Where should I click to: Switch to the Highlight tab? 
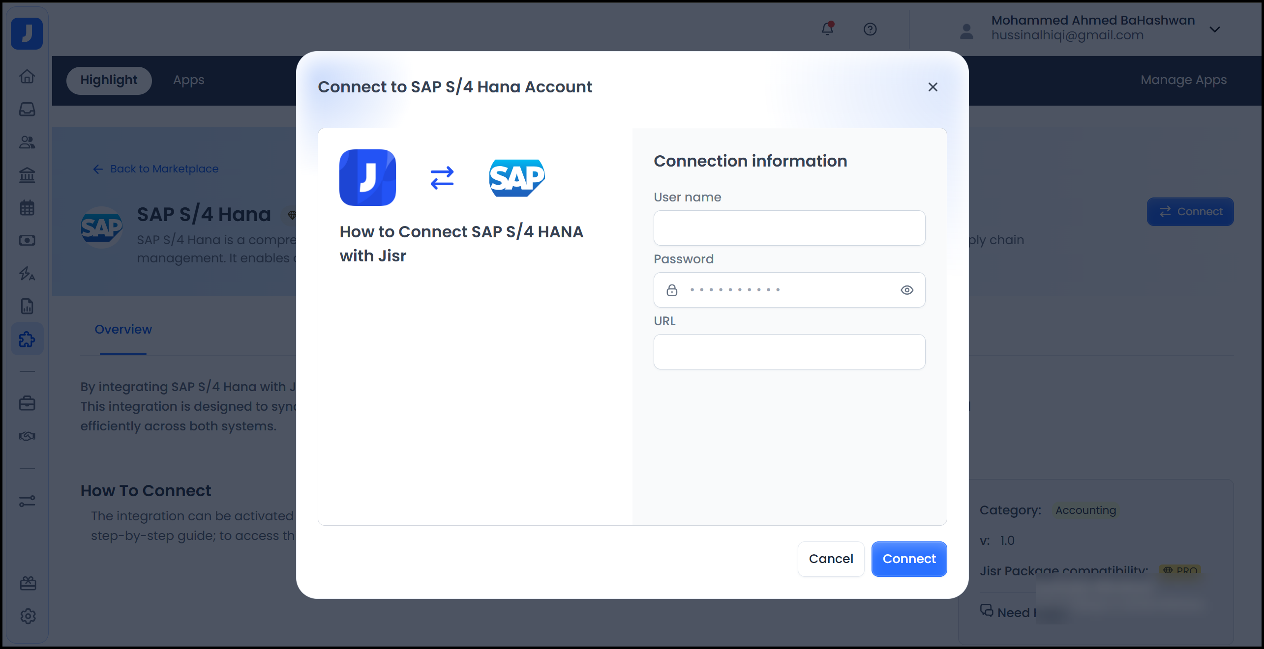coord(109,80)
